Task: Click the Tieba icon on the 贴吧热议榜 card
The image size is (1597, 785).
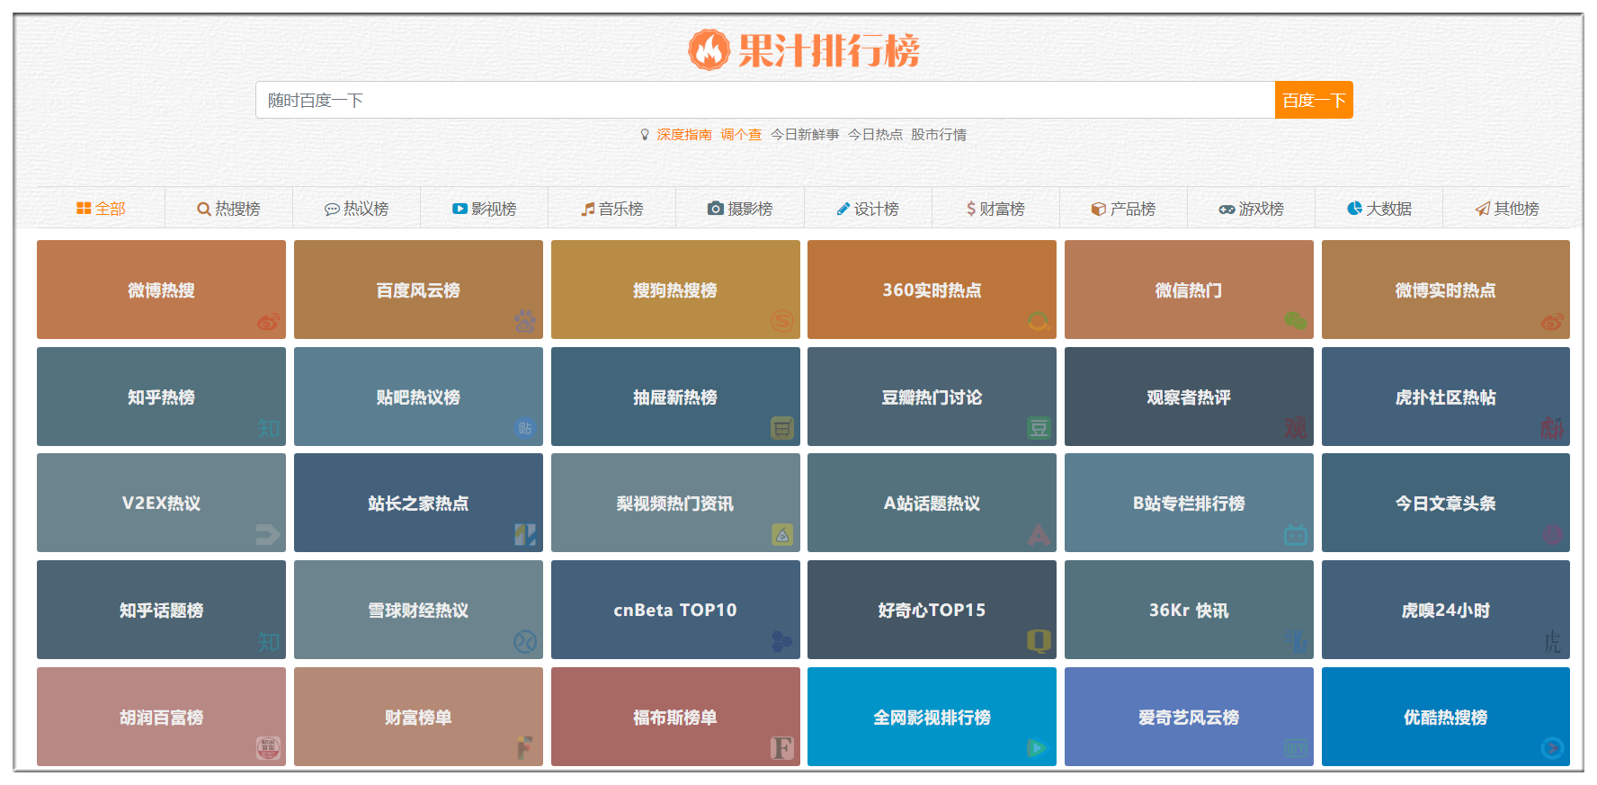Action: click(x=525, y=428)
